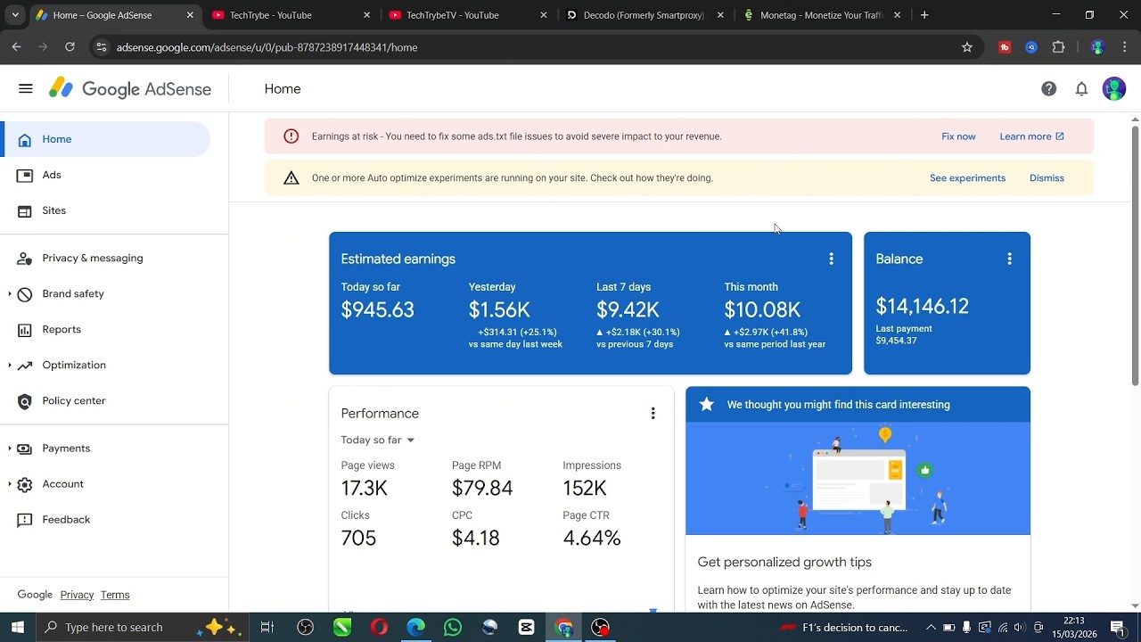Image resolution: width=1141 pixels, height=642 pixels.
Task: Switch to the Decodo browser tab
Action: (x=644, y=15)
